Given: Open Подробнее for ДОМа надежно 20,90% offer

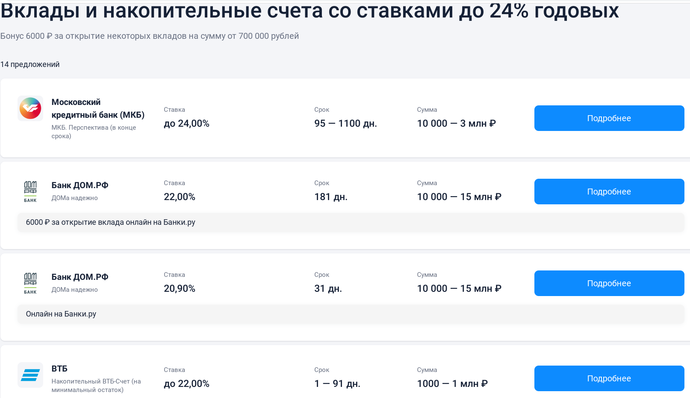Looking at the screenshot, I should click(x=609, y=283).
